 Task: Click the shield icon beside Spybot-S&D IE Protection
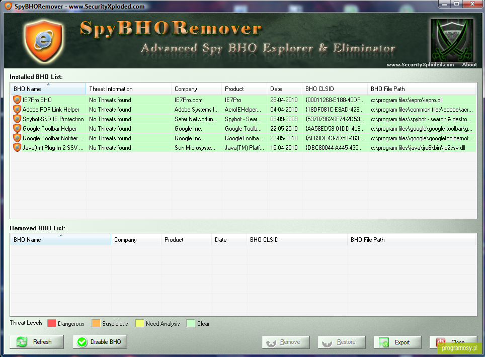pyautogui.click(x=17, y=119)
